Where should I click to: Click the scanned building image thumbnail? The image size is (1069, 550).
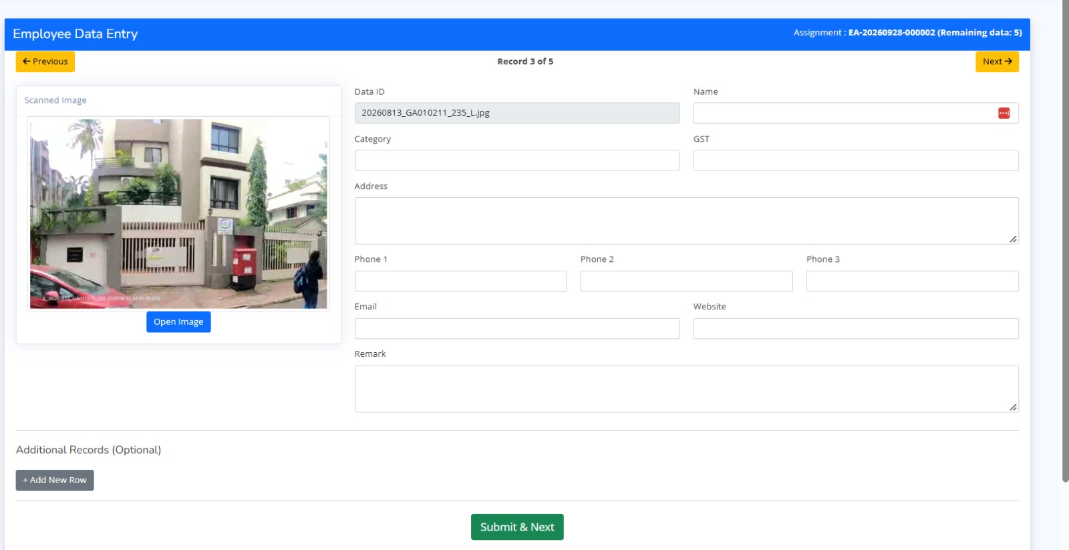pyautogui.click(x=178, y=214)
